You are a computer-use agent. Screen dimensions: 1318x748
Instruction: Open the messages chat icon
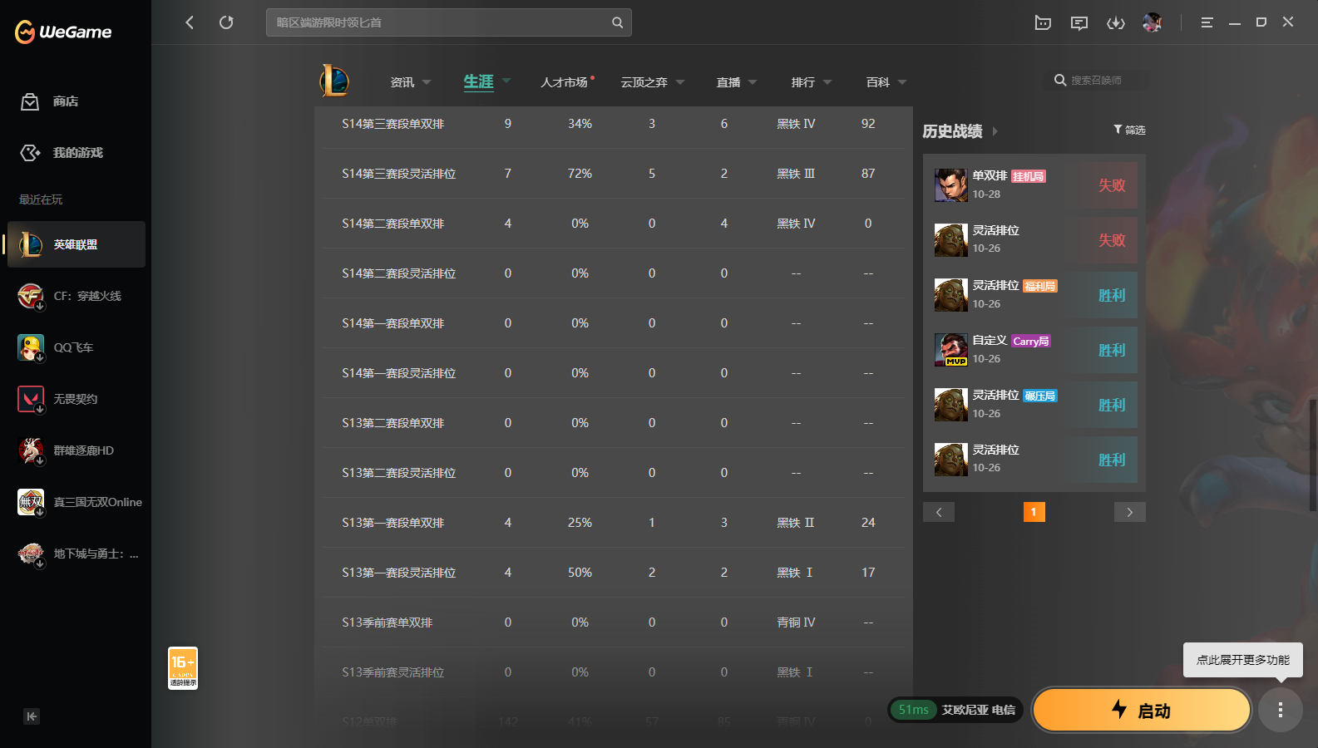tap(1079, 22)
